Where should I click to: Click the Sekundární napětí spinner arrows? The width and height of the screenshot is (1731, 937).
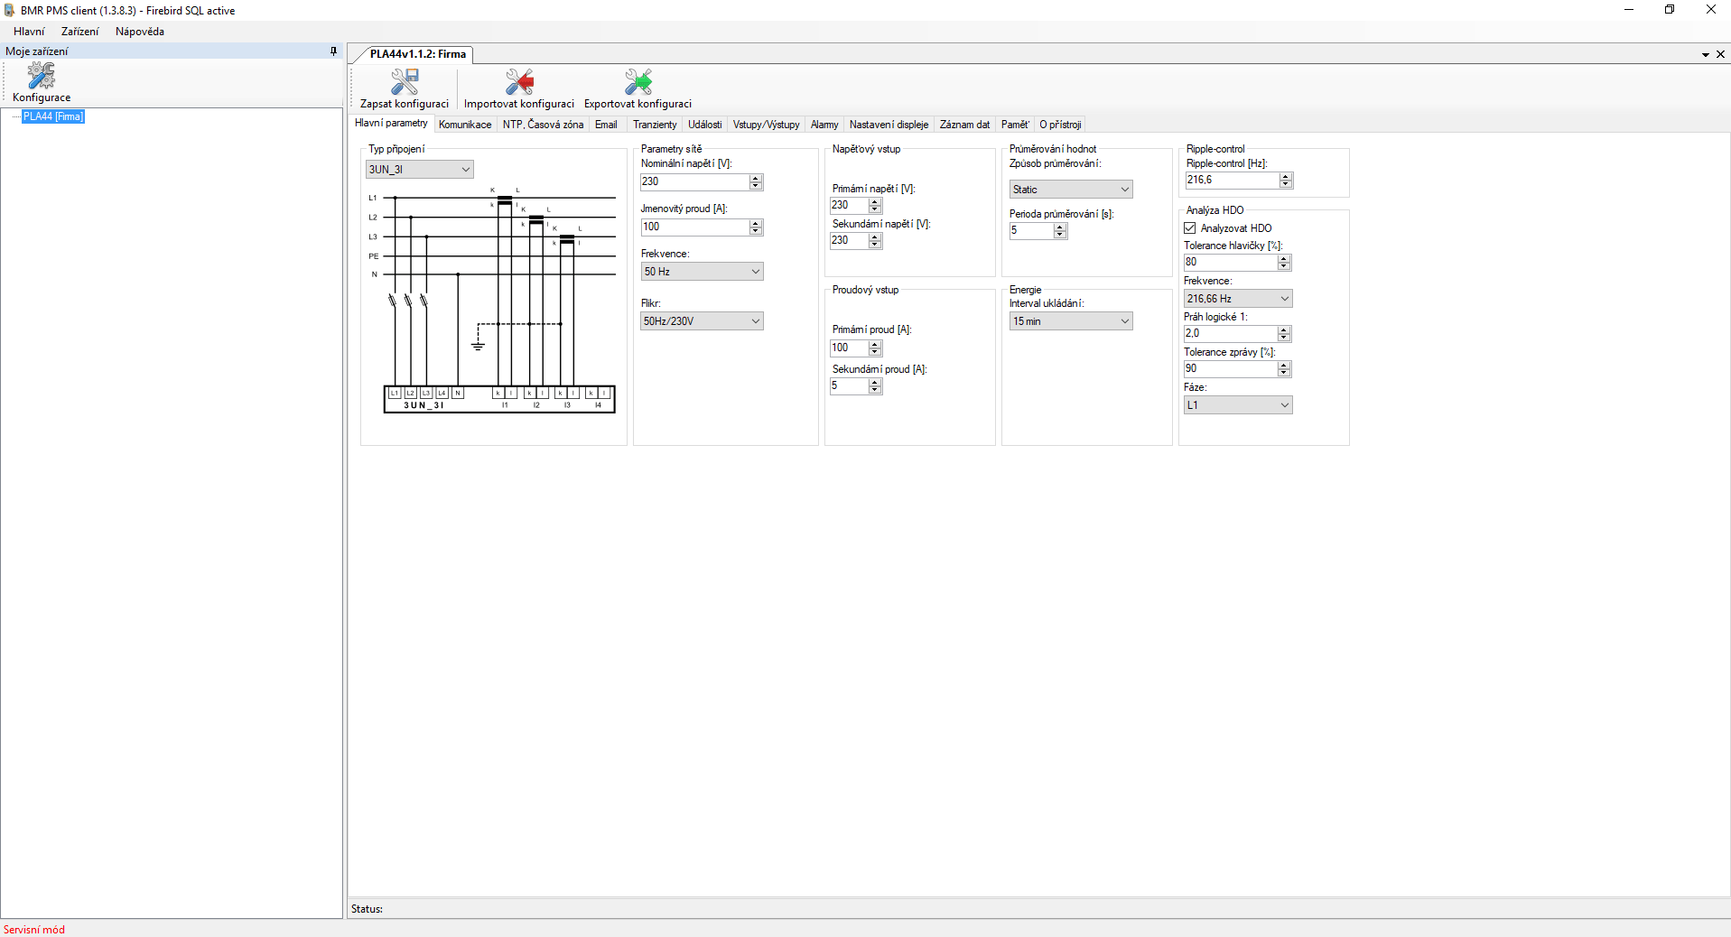(875, 241)
